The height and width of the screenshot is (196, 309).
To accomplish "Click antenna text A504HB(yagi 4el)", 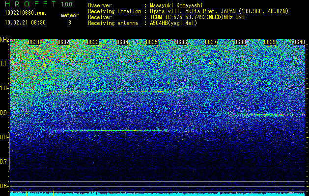I will [173, 23].
